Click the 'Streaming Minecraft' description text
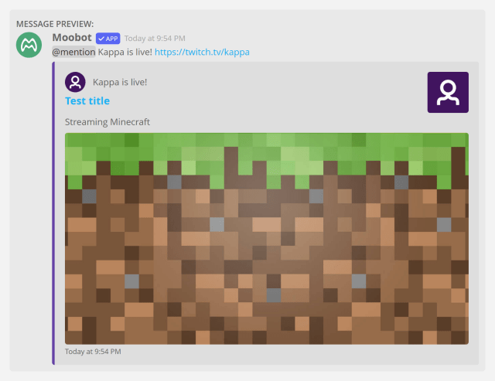This screenshot has height=381, width=495. point(108,122)
